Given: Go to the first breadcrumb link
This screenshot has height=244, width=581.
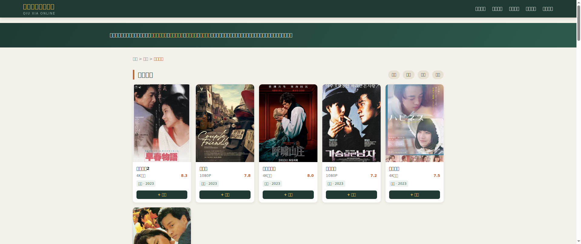Looking at the screenshot, I should (135, 59).
